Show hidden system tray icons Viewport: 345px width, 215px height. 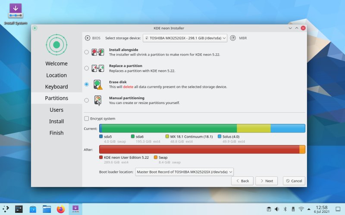coord(309,209)
